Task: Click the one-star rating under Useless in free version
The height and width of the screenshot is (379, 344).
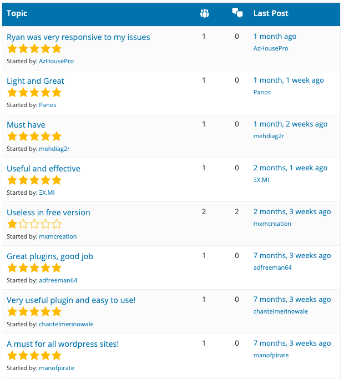Action: [34, 224]
